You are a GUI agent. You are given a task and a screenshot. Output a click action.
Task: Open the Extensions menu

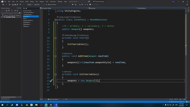53,1
